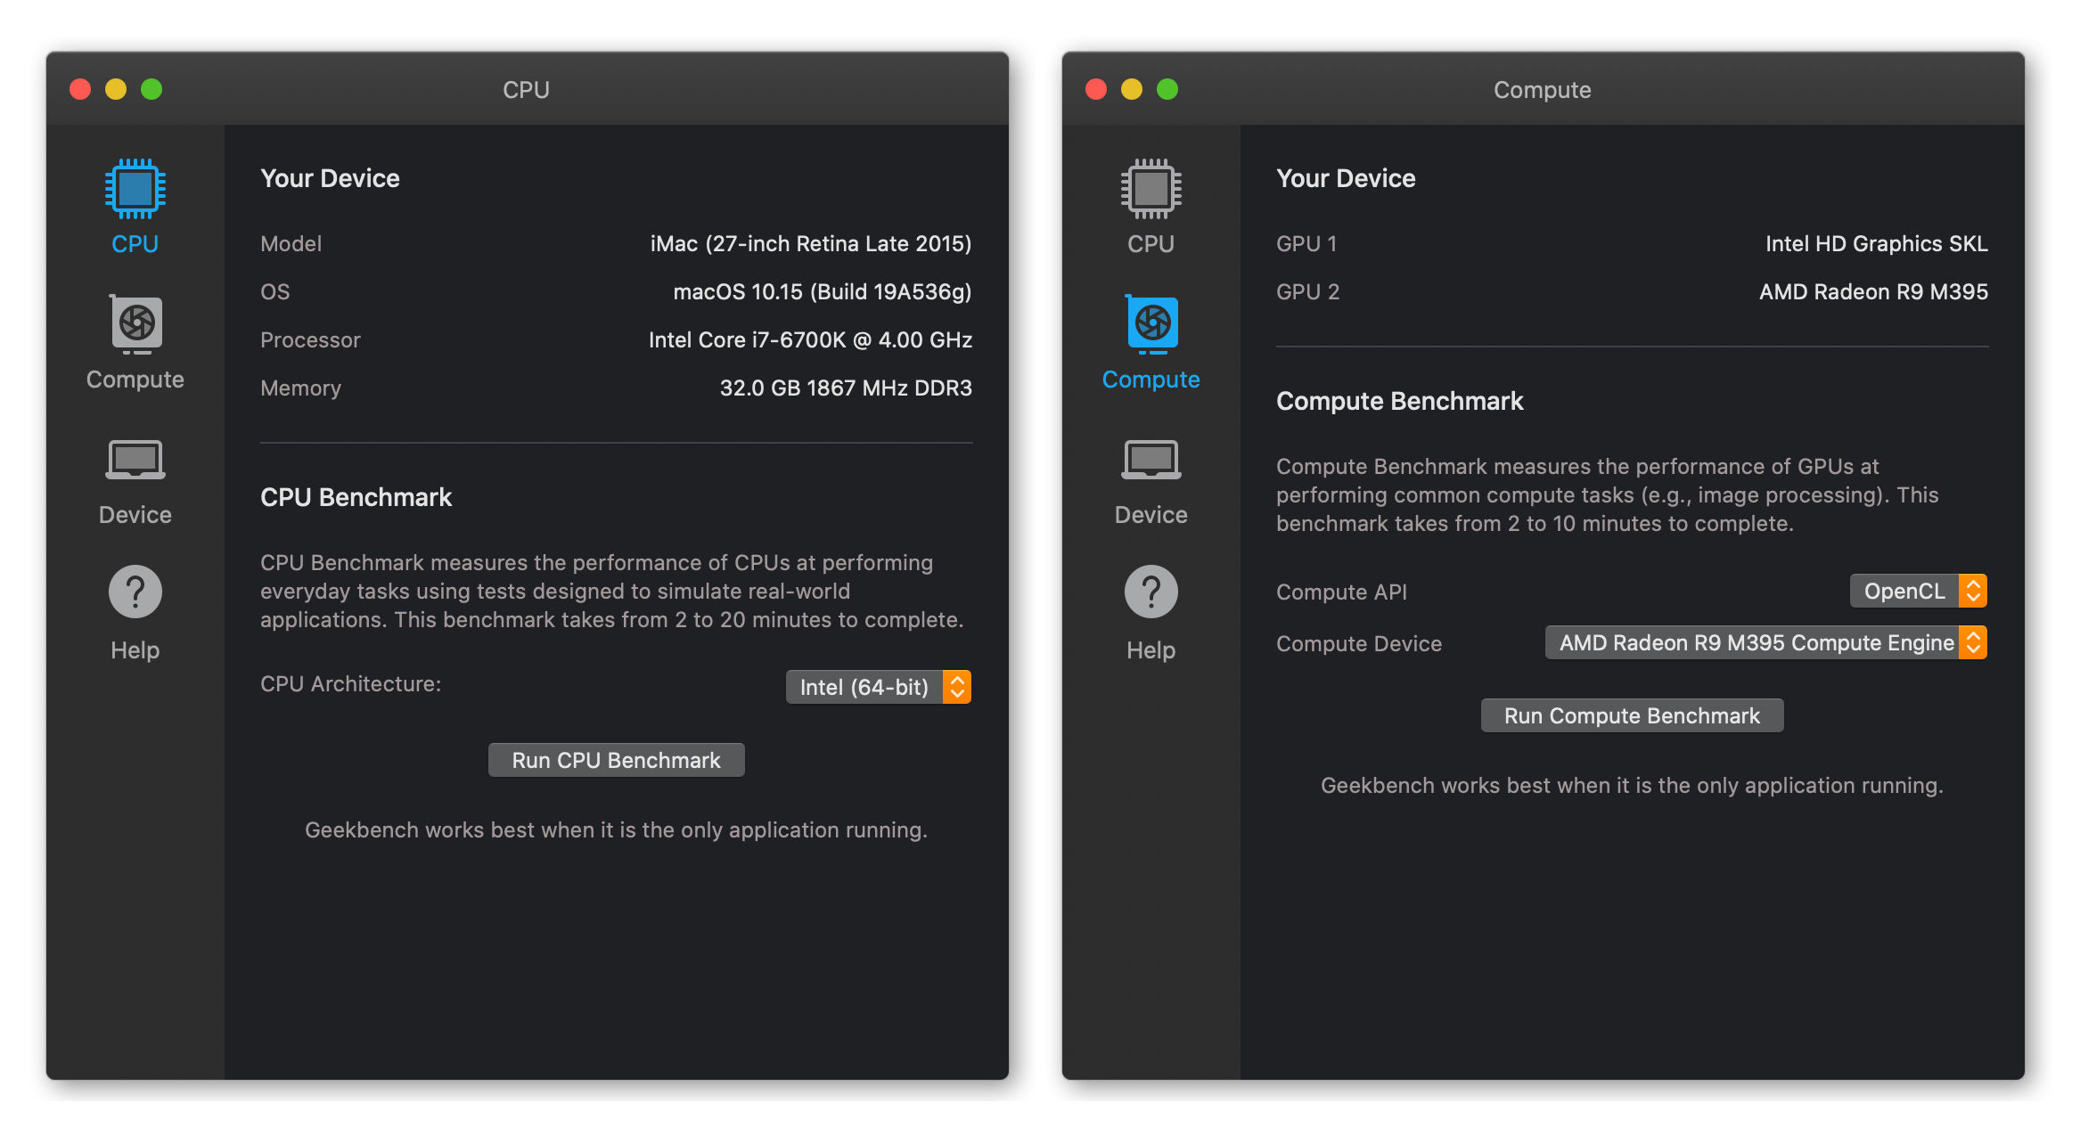This screenshot has width=2080, height=1135.
Task: Switch to CPU icon in Compute window
Action: coord(1151,189)
